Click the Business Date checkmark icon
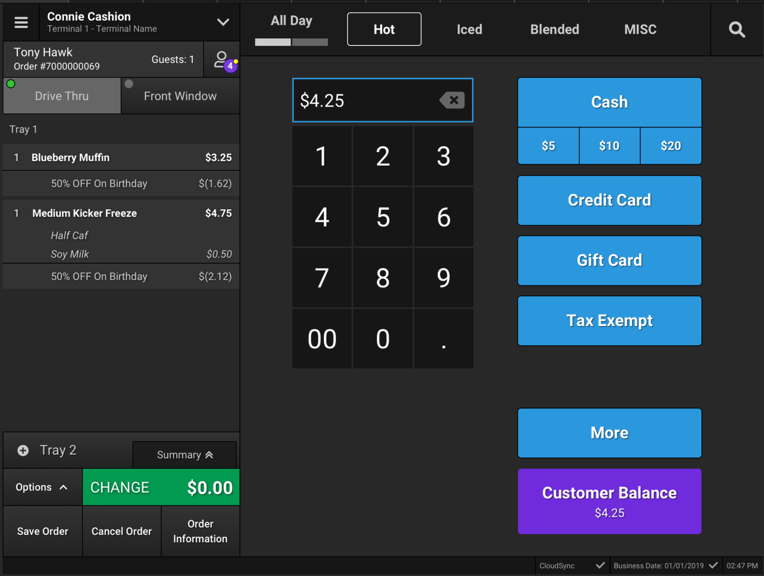 (713, 566)
